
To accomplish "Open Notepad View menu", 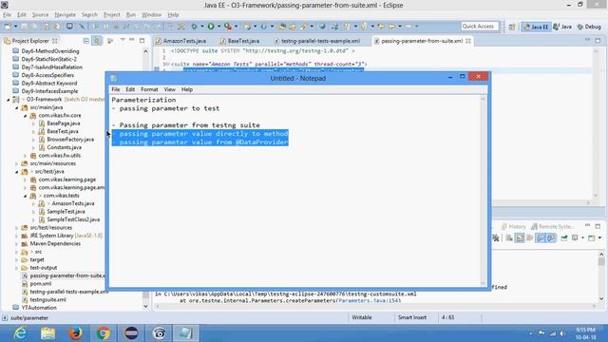I will coord(169,89).
